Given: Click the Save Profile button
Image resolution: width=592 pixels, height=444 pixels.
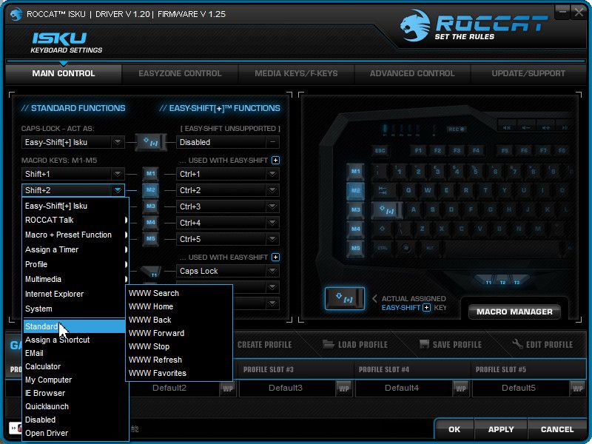Looking at the screenshot, I should point(451,345).
